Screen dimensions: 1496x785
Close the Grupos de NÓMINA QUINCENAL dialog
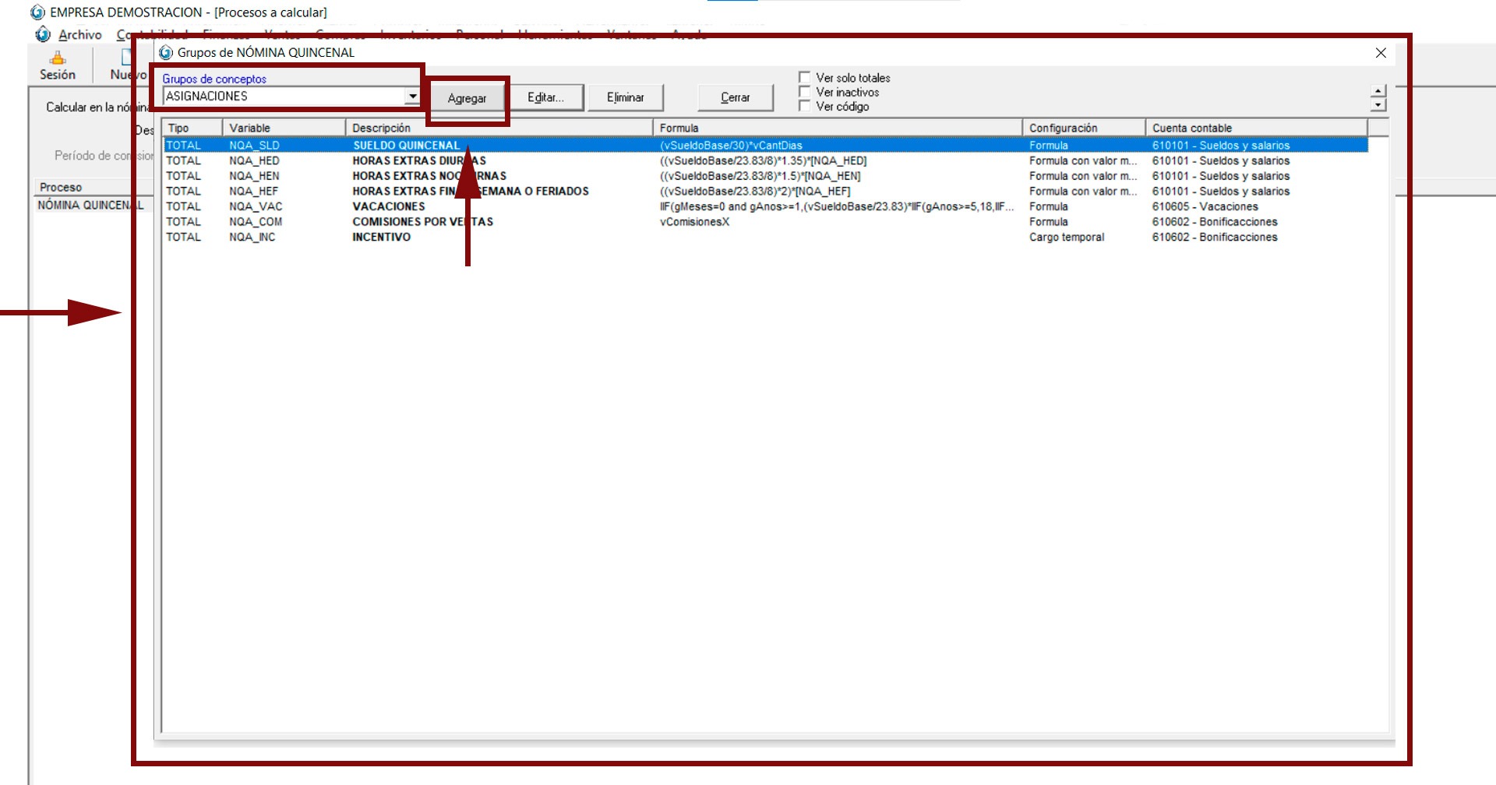pyautogui.click(x=1380, y=53)
